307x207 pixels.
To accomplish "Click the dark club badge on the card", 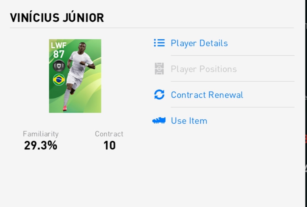I will [x=59, y=66].
